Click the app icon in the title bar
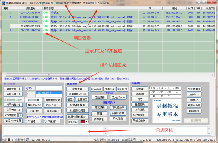This screenshot has width=218, height=143. tap(3, 3)
